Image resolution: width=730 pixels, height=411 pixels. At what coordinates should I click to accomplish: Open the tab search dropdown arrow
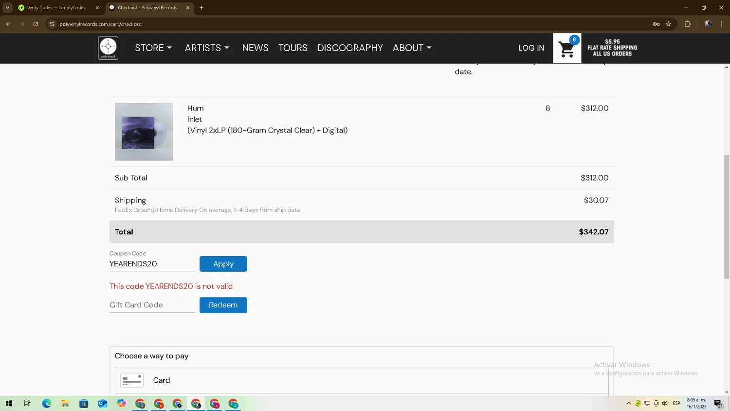point(7,8)
